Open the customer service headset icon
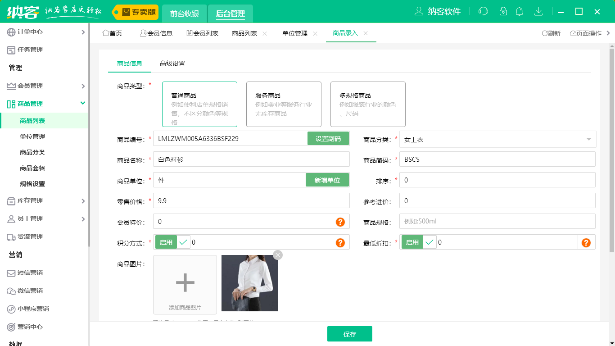 [x=483, y=11]
